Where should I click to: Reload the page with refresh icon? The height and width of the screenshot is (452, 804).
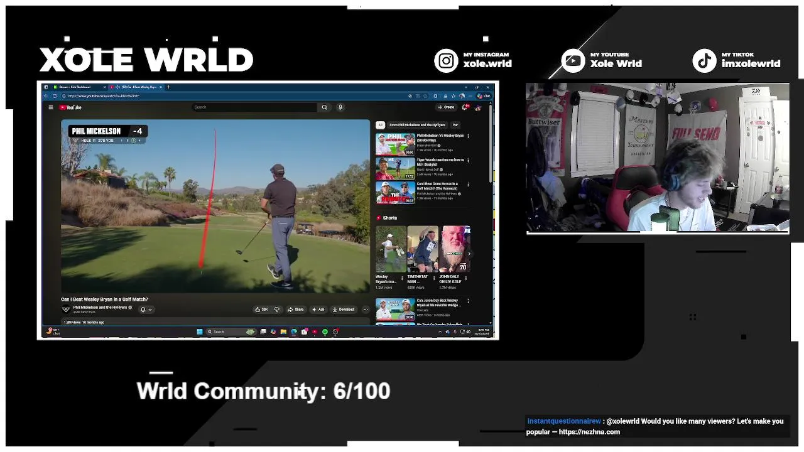click(x=55, y=96)
